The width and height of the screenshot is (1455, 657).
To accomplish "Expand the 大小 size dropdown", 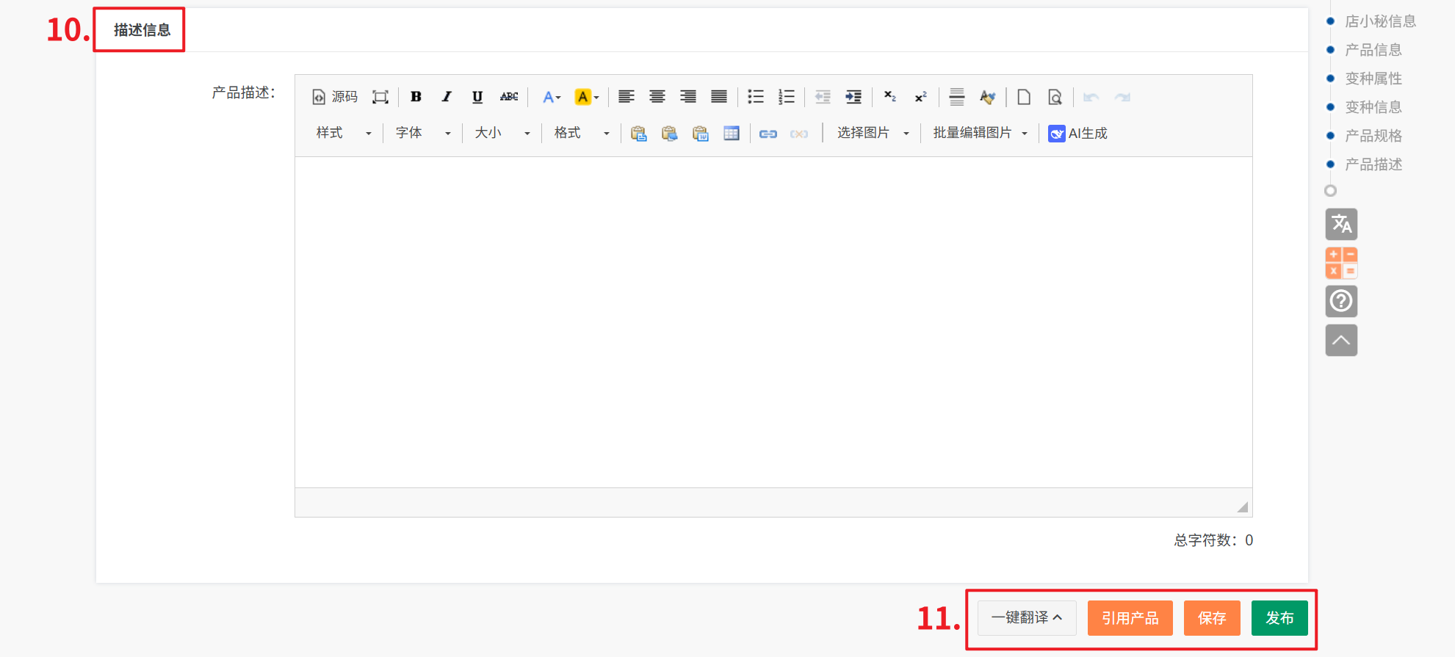I will [502, 134].
